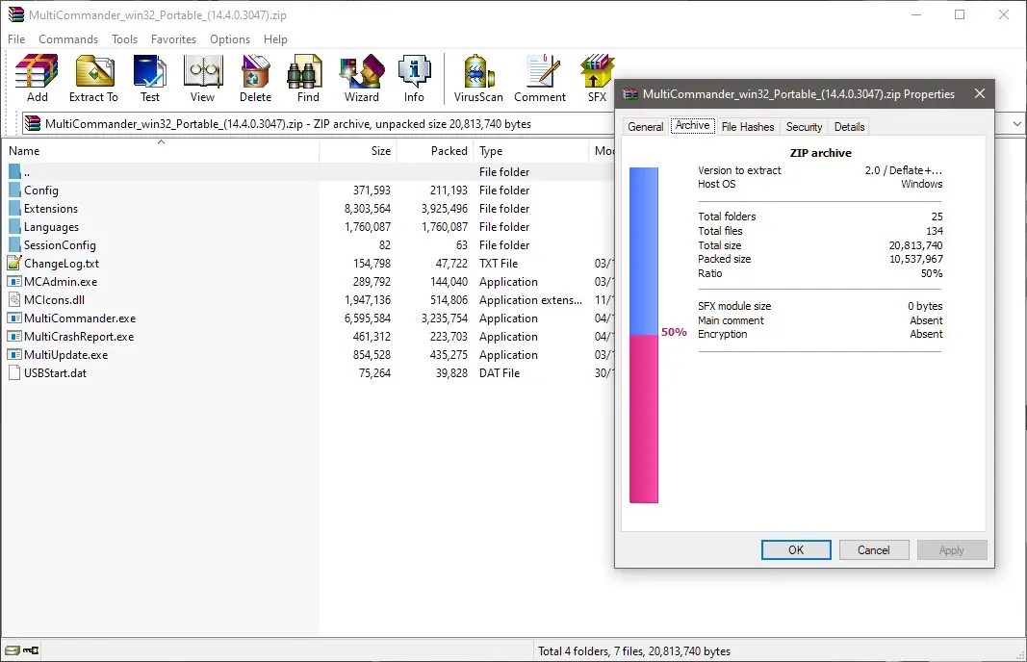
Task: Open the address bar dropdown arrow
Action: click(1016, 124)
